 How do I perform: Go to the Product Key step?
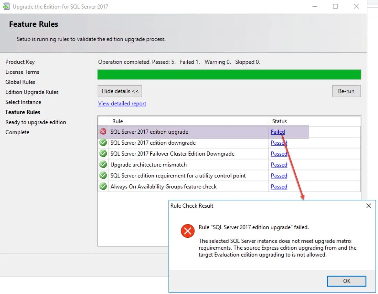point(20,62)
